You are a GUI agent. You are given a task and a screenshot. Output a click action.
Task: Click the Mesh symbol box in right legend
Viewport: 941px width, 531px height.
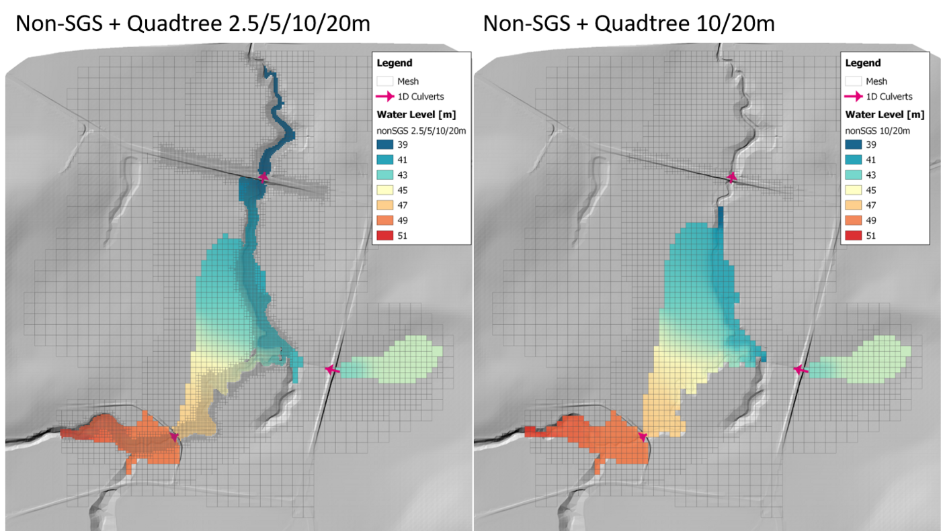[854, 81]
